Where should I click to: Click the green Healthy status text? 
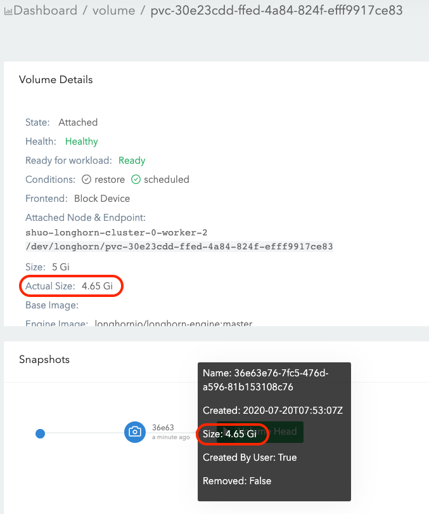pyautogui.click(x=81, y=142)
